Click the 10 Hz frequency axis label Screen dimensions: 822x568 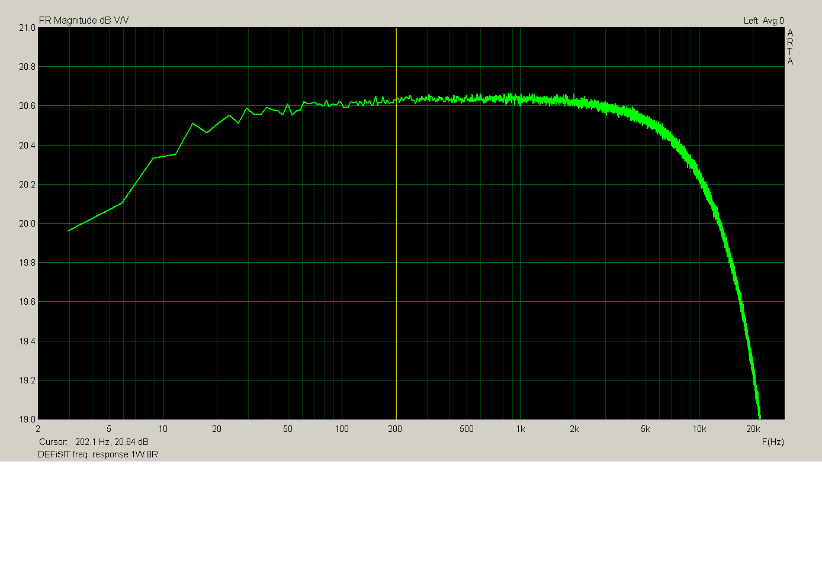pos(163,429)
